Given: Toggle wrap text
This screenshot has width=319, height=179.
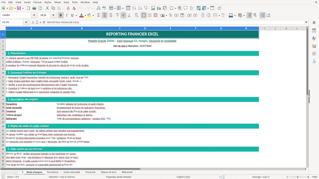Looking at the screenshot, I should pyautogui.click(x=137, y=15).
